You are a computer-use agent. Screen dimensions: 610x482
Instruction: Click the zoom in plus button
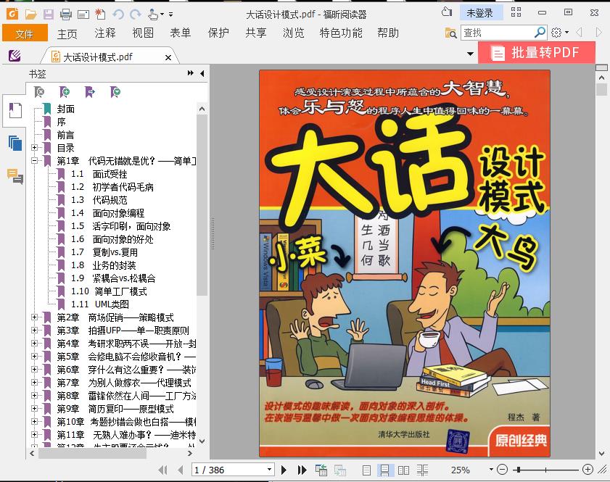coord(588,470)
